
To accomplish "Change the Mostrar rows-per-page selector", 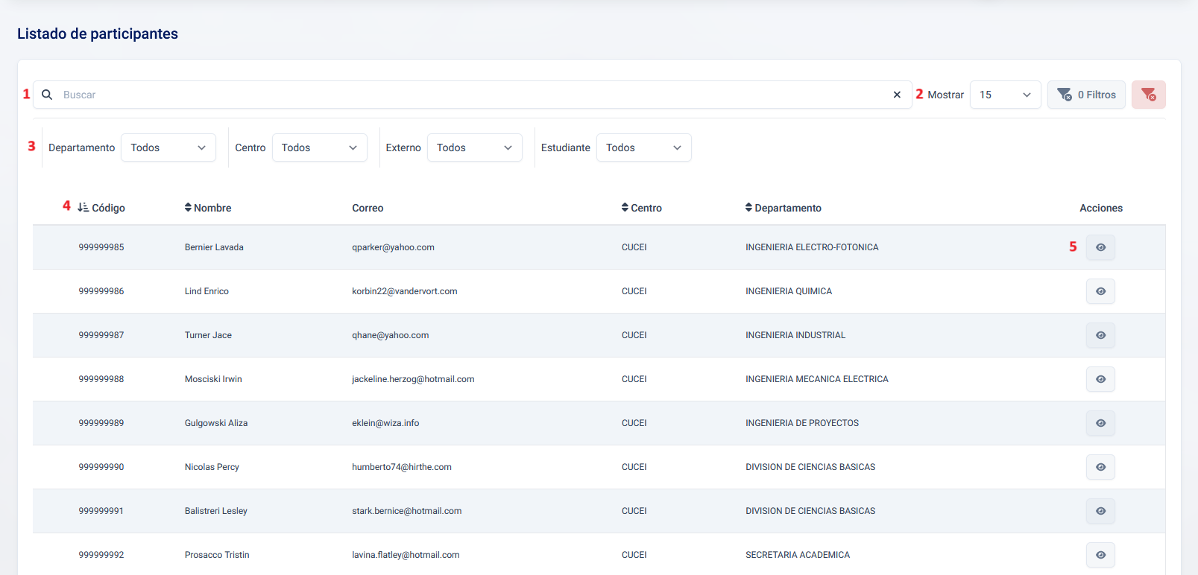I will pyautogui.click(x=1005, y=95).
